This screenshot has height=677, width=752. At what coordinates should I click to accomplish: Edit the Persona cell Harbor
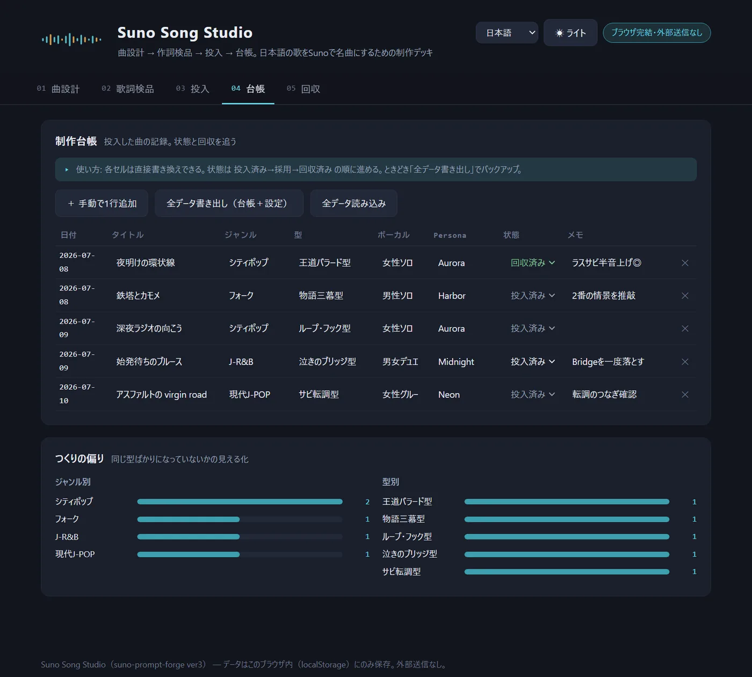pyautogui.click(x=464, y=295)
